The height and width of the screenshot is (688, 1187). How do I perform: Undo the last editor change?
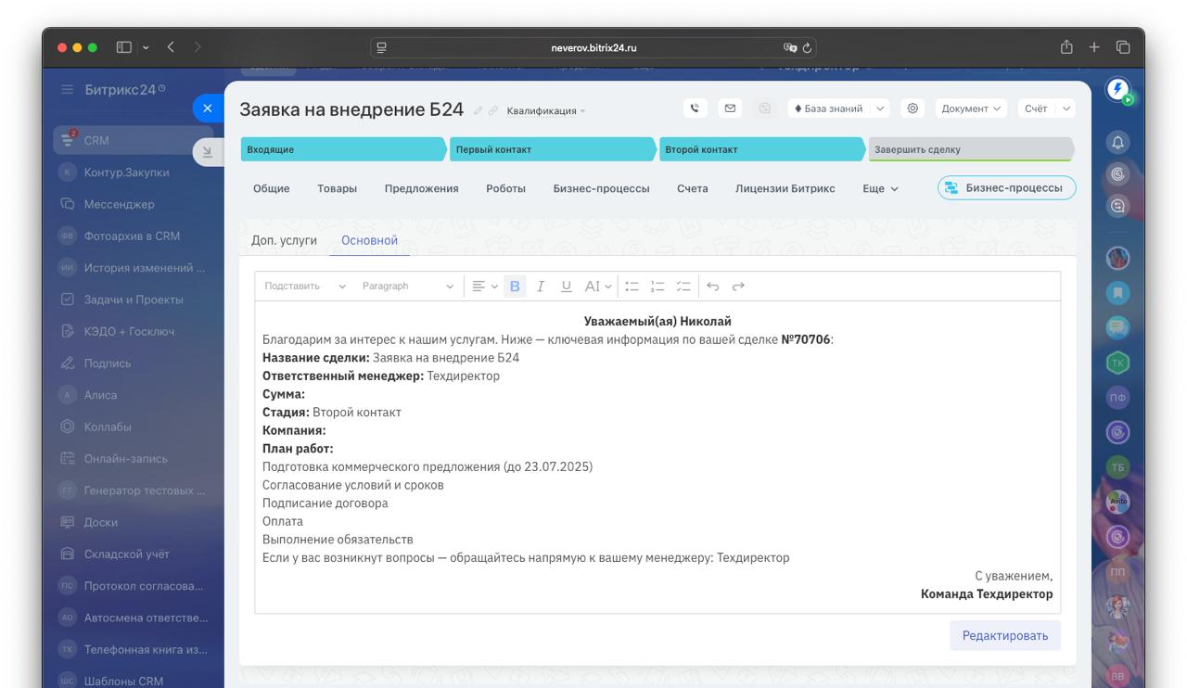[712, 287]
